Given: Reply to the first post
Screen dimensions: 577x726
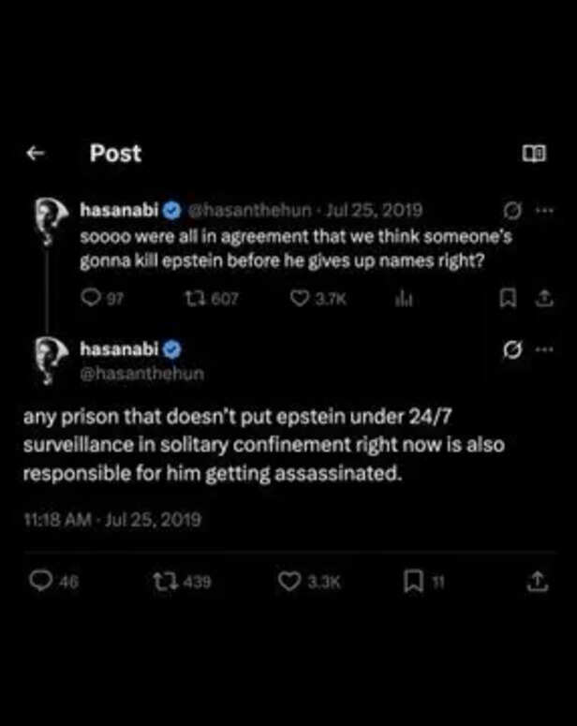Looking at the screenshot, I should (91, 298).
